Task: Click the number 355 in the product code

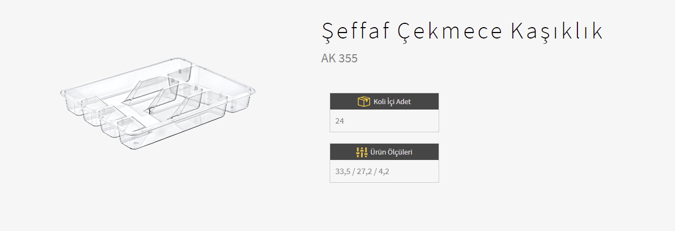Action: click(x=348, y=59)
